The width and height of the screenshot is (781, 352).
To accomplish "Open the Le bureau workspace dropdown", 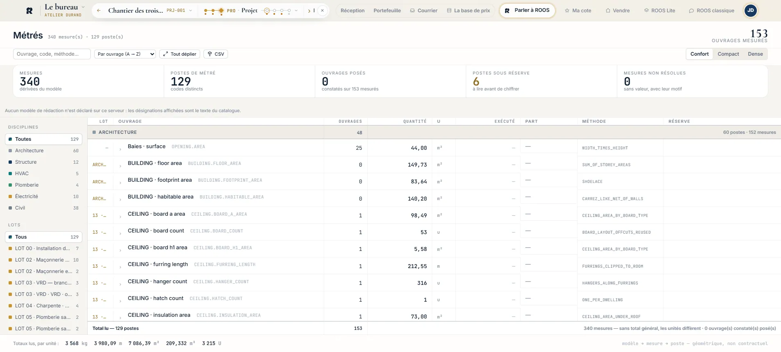I will click(65, 11).
